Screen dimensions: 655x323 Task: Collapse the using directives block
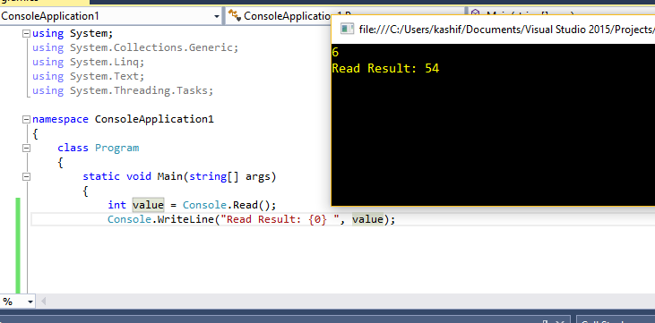pyautogui.click(x=26, y=33)
